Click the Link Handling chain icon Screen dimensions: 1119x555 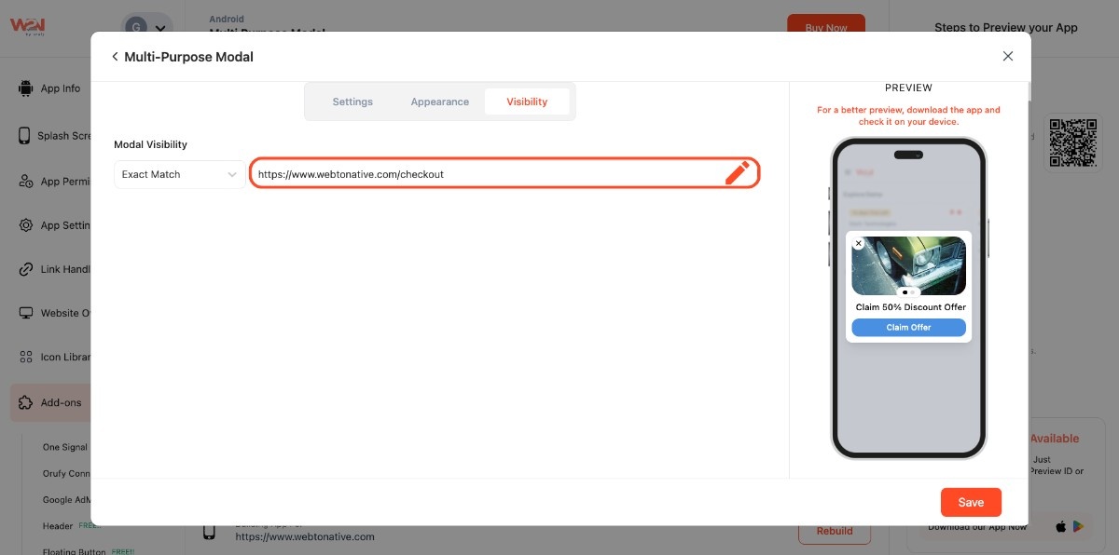click(x=25, y=269)
